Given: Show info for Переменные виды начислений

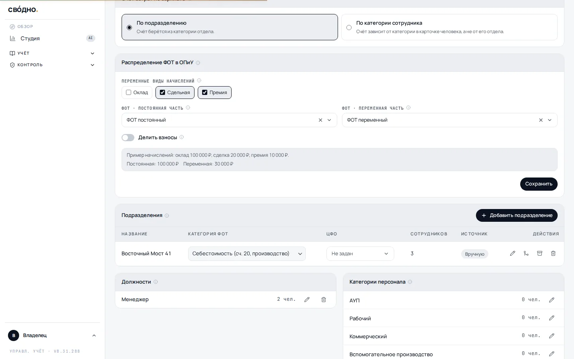Looking at the screenshot, I should click(x=199, y=81).
